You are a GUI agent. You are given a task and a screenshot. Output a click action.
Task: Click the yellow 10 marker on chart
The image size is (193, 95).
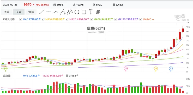[156, 68]
